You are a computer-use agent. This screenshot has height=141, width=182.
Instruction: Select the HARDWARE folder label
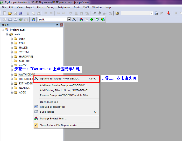coord(26,57)
